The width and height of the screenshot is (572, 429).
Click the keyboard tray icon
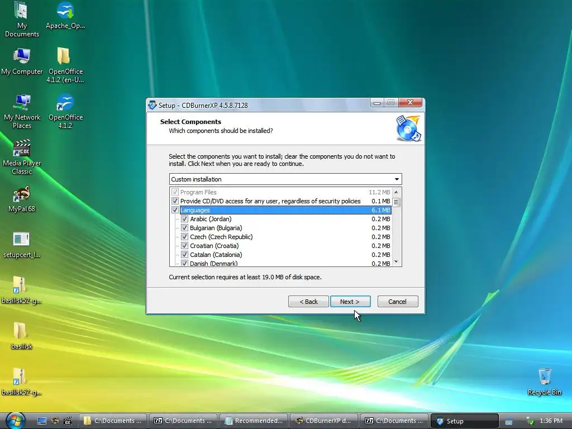(x=509, y=422)
